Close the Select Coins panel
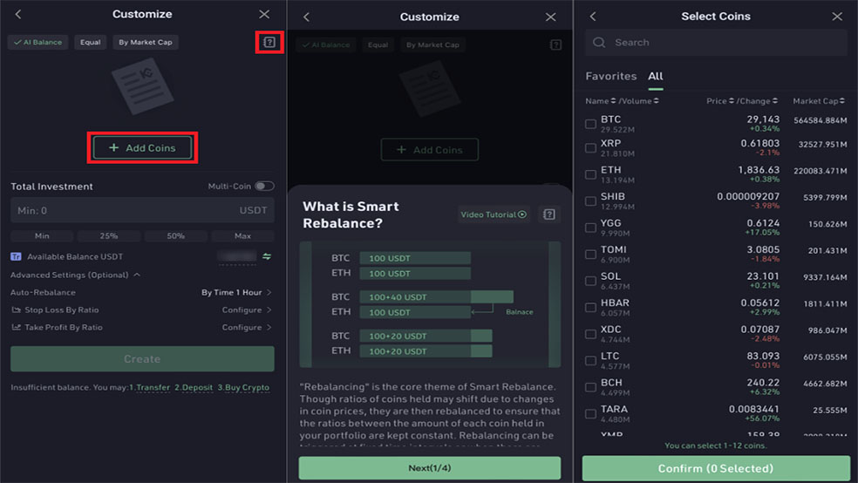 coord(837,17)
